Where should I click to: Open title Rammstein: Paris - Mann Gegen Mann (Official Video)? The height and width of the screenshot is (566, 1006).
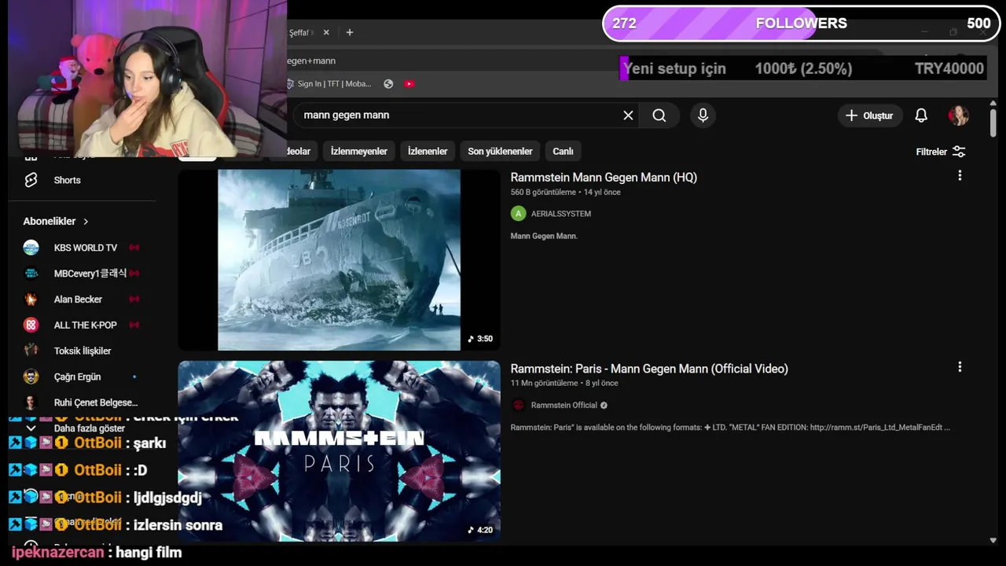[649, 369]
